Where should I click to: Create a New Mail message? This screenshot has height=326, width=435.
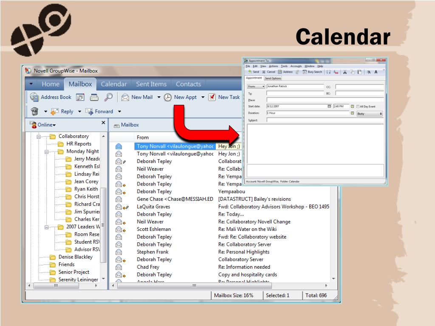pyautogui.click(x=137, y=97)
